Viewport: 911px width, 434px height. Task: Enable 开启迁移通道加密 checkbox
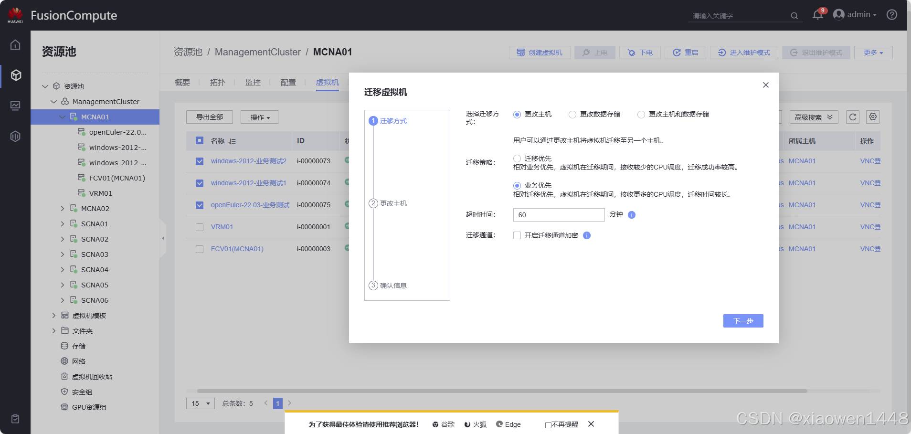pyautogui.click(x=517, y=235)
